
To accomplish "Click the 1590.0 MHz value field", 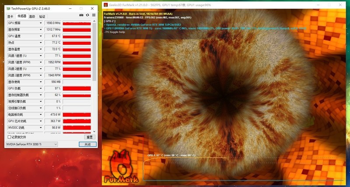I will pyautogui.click(x=53, y=23).
